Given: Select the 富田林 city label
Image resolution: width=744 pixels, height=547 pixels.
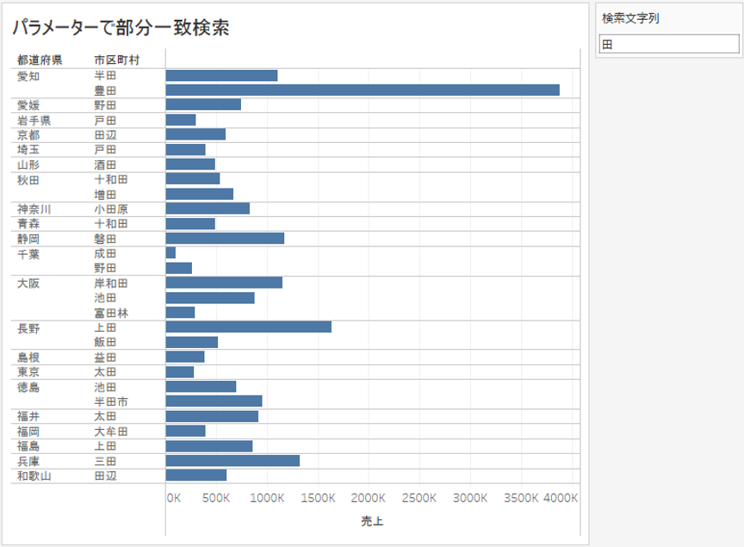Looking at the screenshot, I should point(111,314).
